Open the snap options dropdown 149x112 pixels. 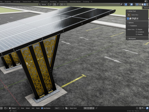[x=58, y=4]
